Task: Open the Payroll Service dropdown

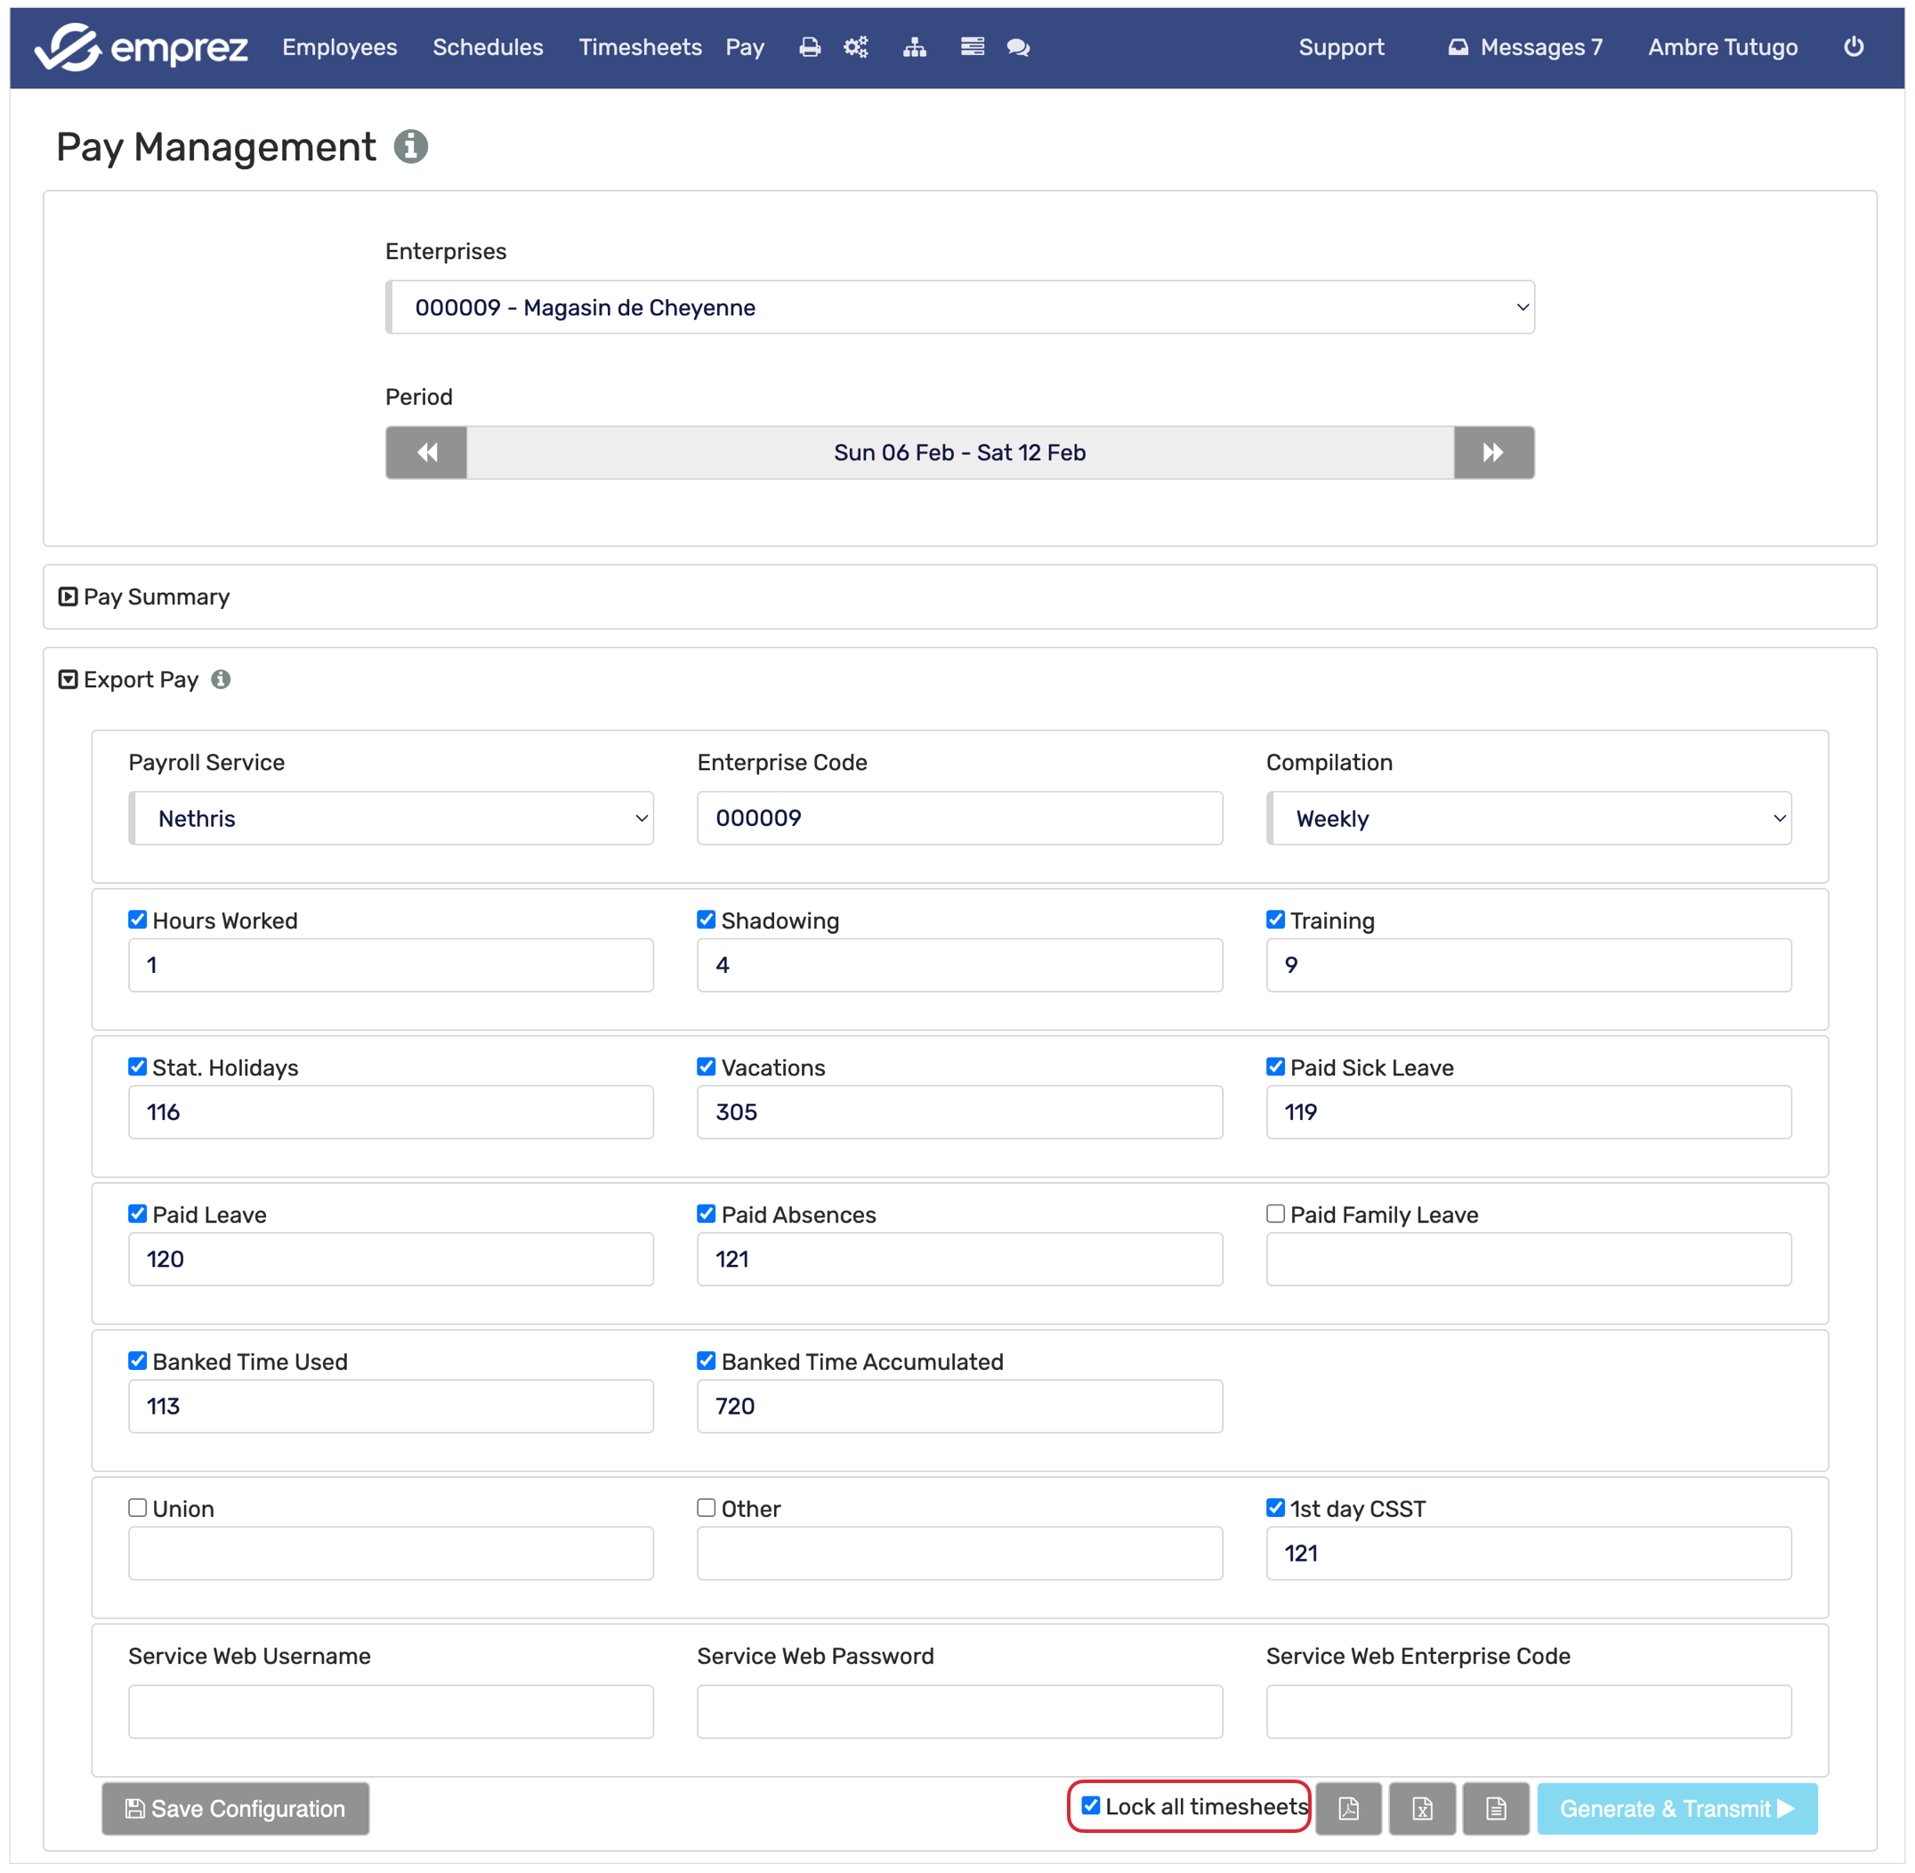Action: 391,818
